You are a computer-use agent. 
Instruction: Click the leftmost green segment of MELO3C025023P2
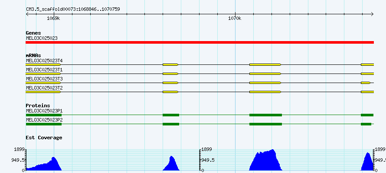point(43,124)
